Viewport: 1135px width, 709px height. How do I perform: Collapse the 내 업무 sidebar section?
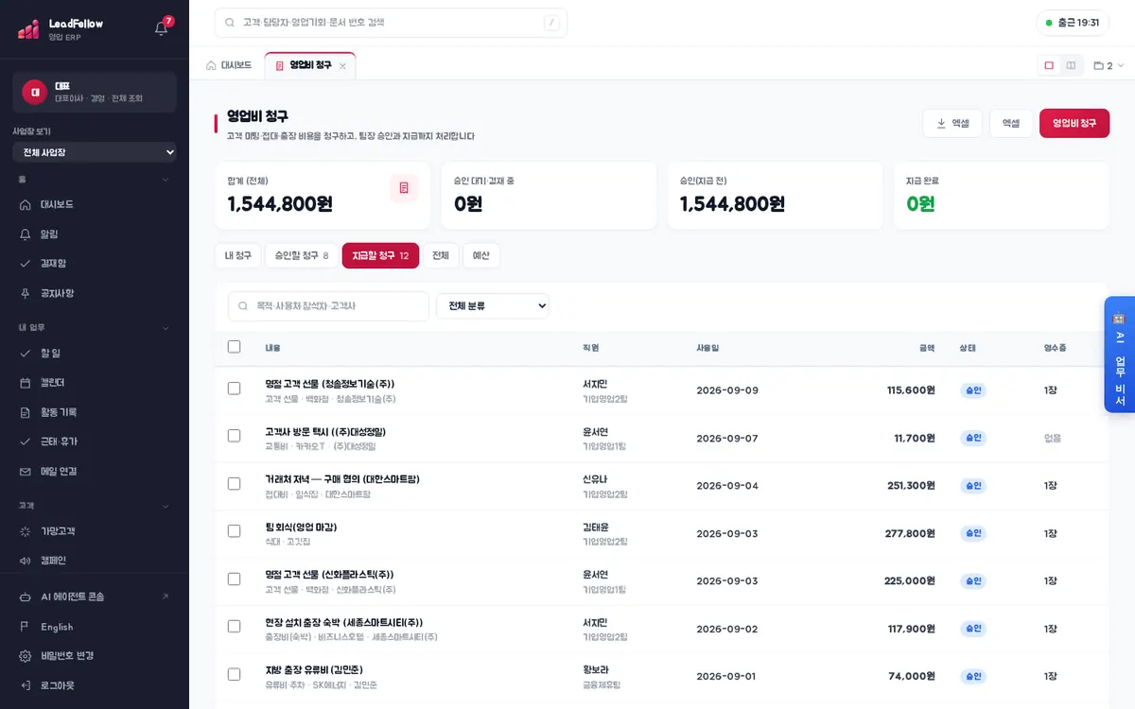pos(166,328)
